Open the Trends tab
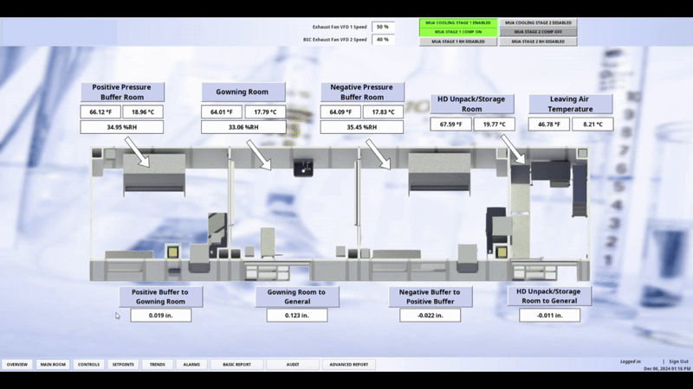Image resolution: width=693 pixels, height=389 pixels. pyautogui.click(x=157, y=365)
